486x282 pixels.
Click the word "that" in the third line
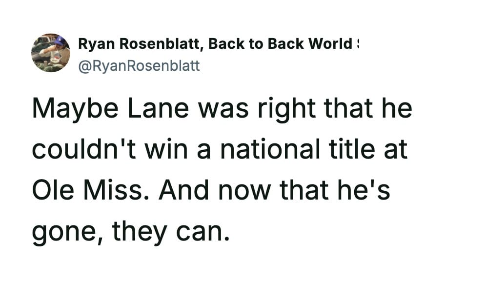pos(306,189)
